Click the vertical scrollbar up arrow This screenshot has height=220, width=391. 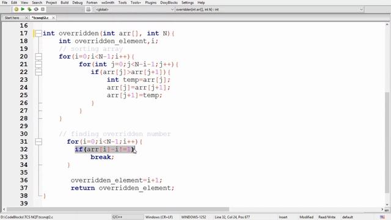pos(387,24)
